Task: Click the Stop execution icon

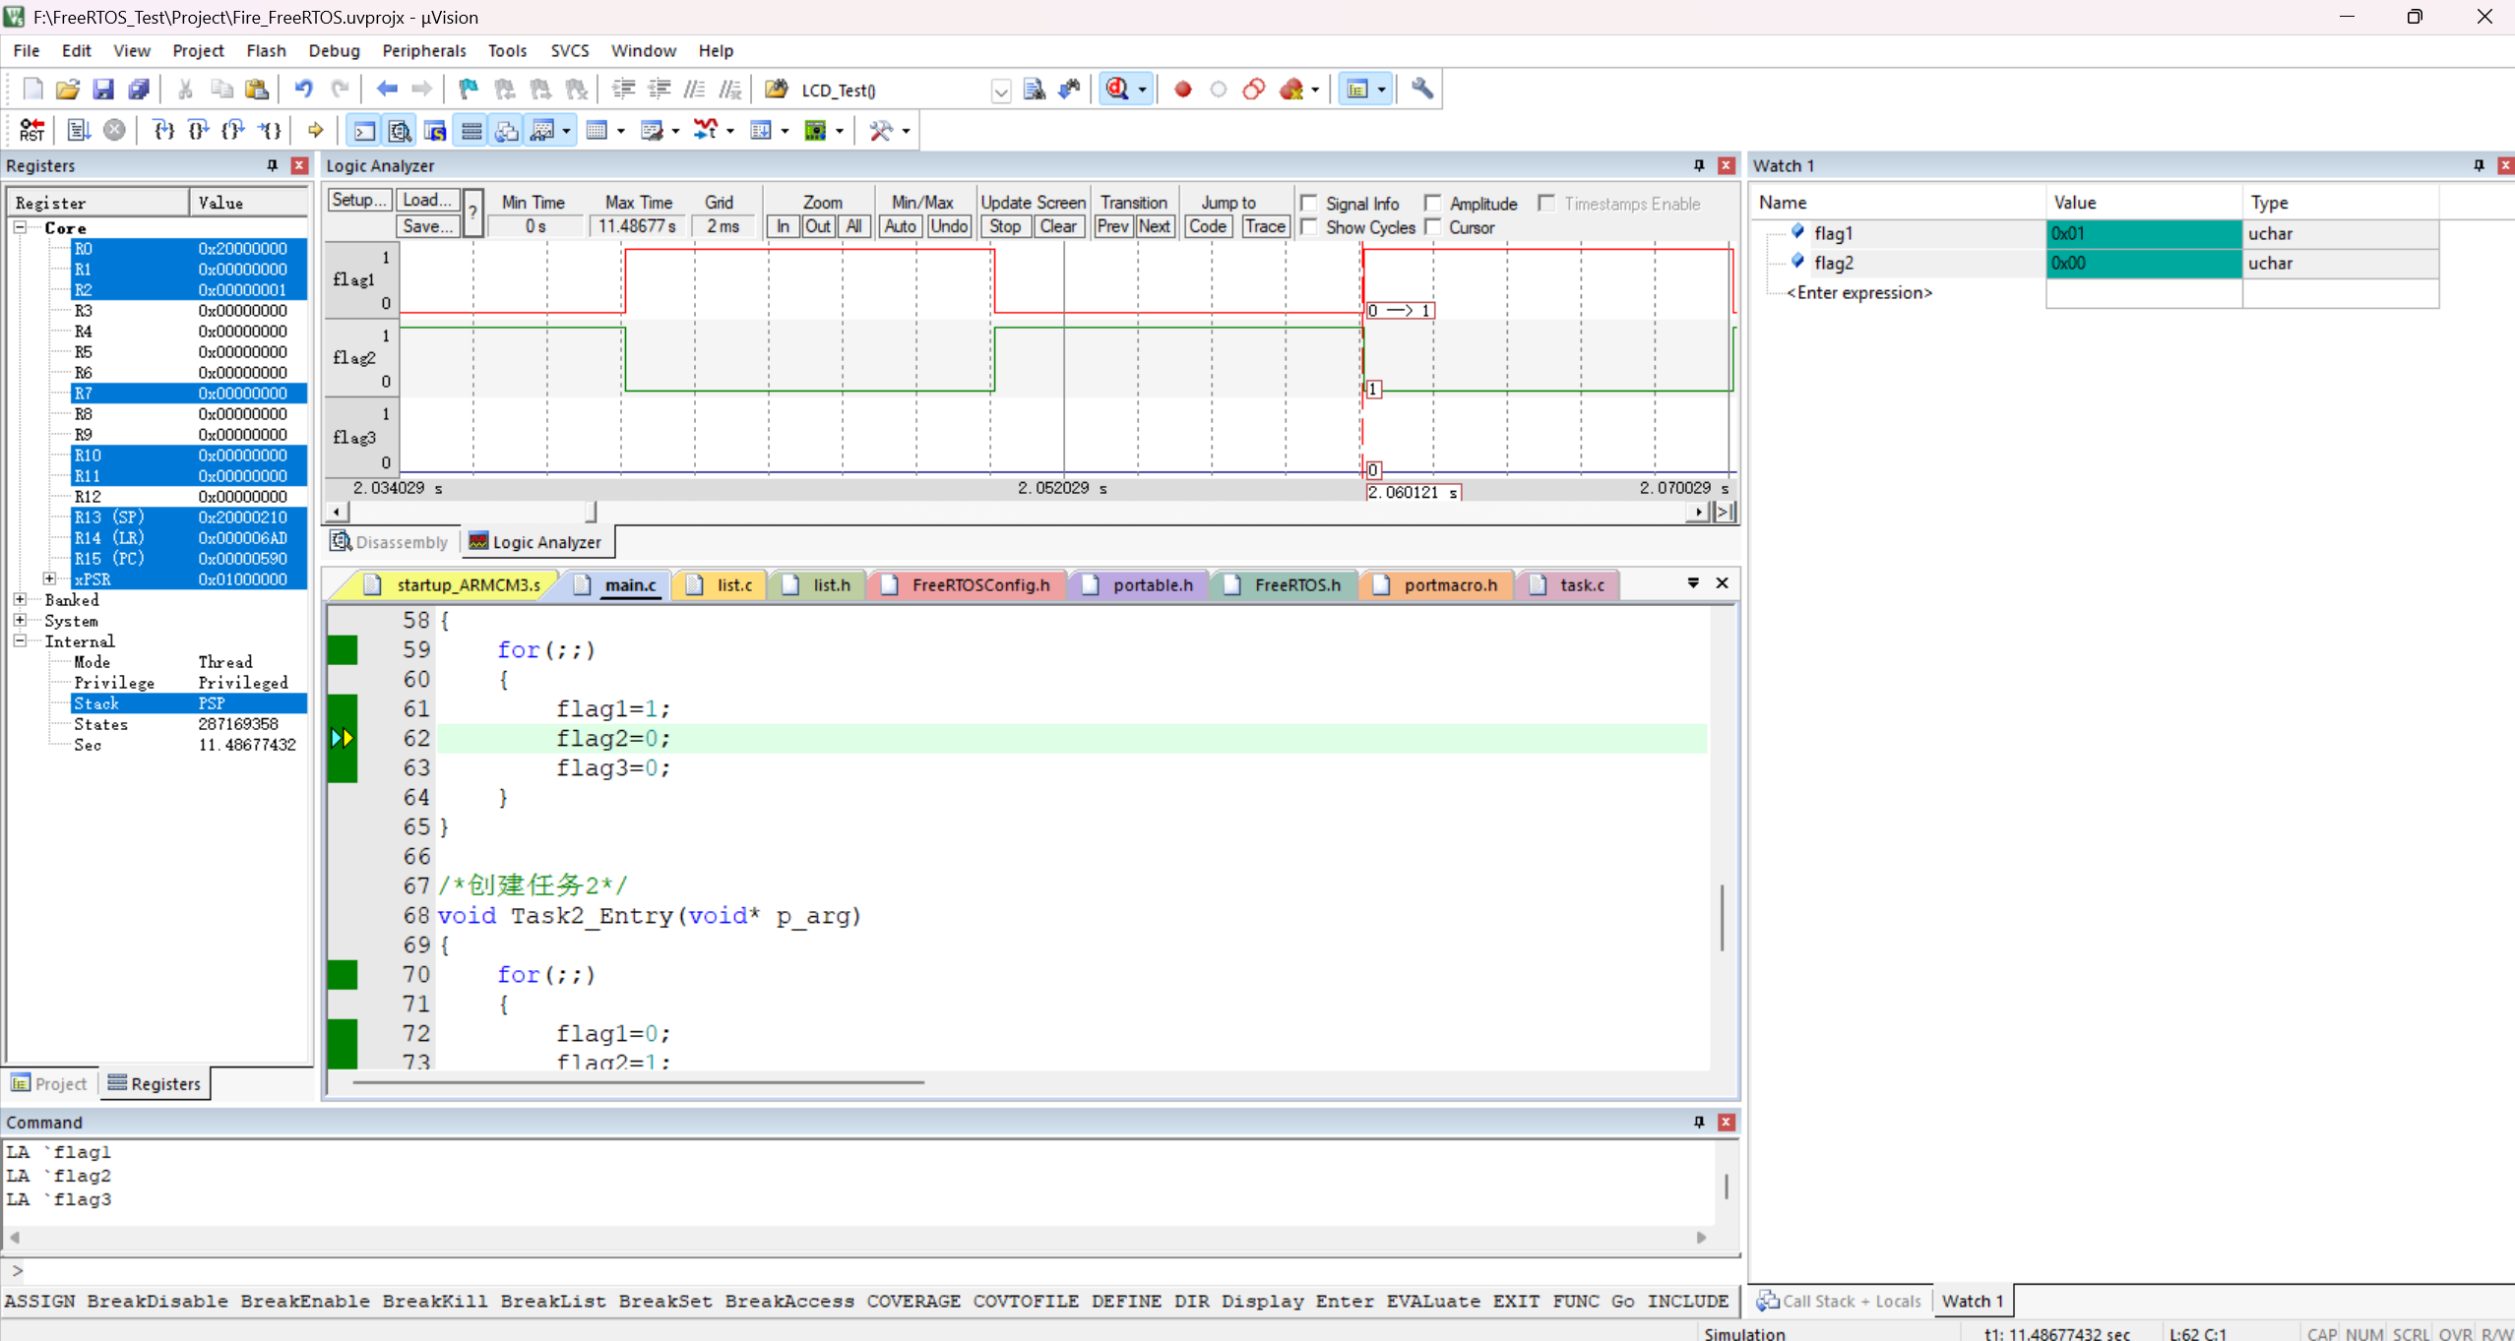Action: [x=114, y=130]
